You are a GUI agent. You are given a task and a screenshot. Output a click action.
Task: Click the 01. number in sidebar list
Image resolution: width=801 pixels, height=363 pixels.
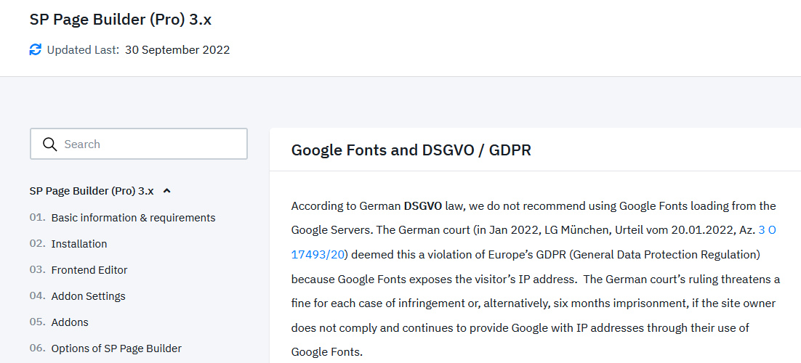(x=38, y=218)
